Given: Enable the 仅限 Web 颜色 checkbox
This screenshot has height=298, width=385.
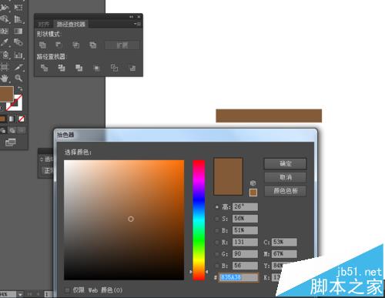Looking at the screenshot, I should 67,290.
